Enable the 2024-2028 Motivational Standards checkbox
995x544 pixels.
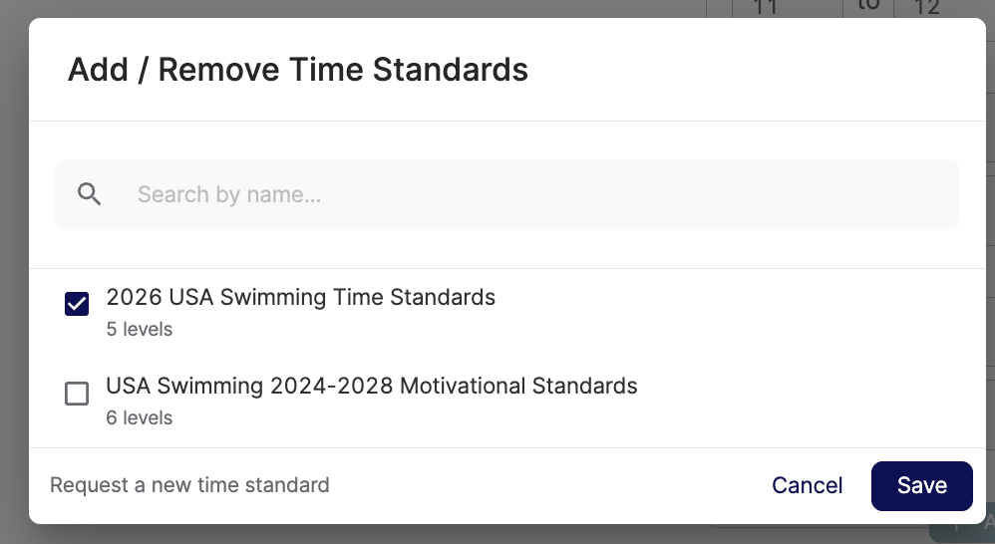77,394
